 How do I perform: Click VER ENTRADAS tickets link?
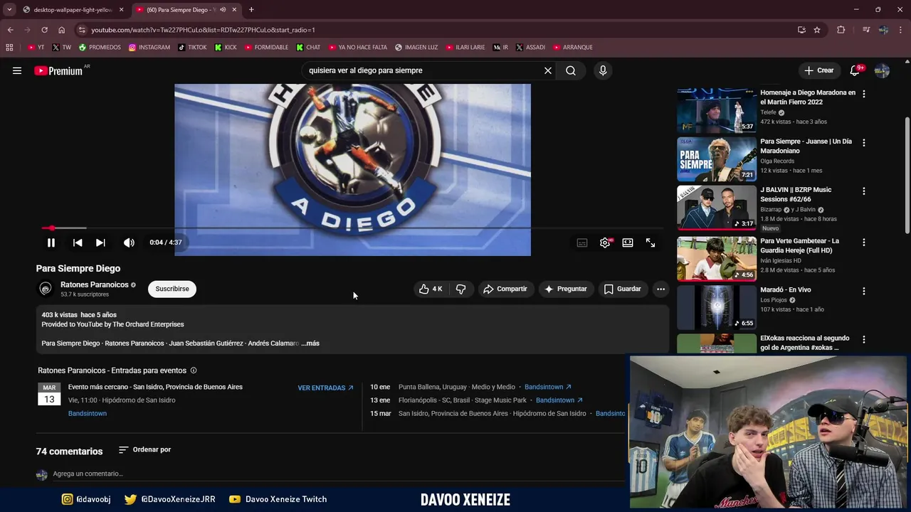coord(325,388)
